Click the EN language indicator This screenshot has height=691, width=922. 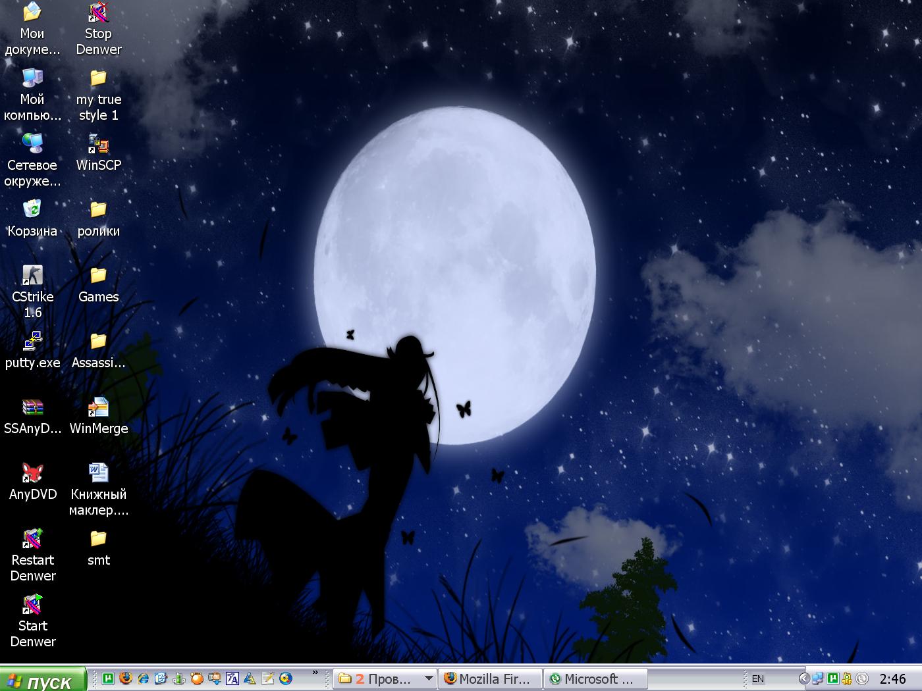pyautogui.click(x=758, y=678)
